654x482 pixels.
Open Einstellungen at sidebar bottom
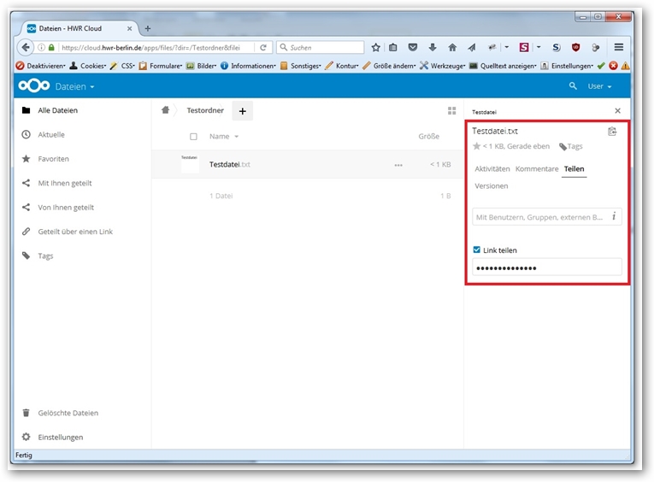click(x=60, y=437)
